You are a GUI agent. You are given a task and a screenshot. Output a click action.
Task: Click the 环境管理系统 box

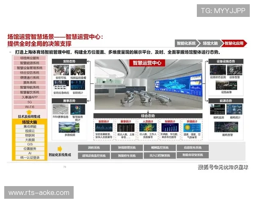click(127, 148)
